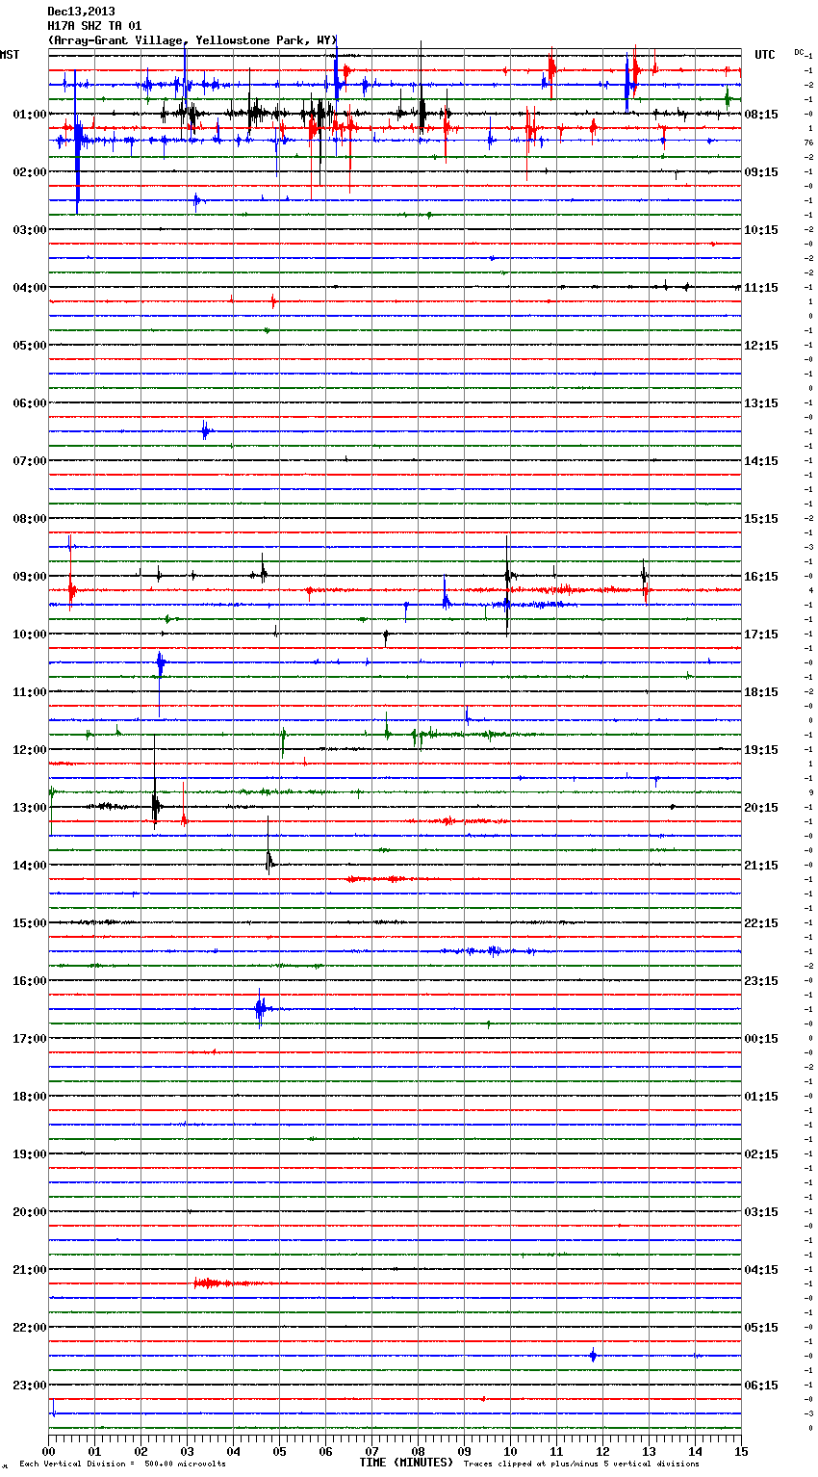Select the 02:00 MST time label
818x1477 pixels.
click(x=30, y=172)
